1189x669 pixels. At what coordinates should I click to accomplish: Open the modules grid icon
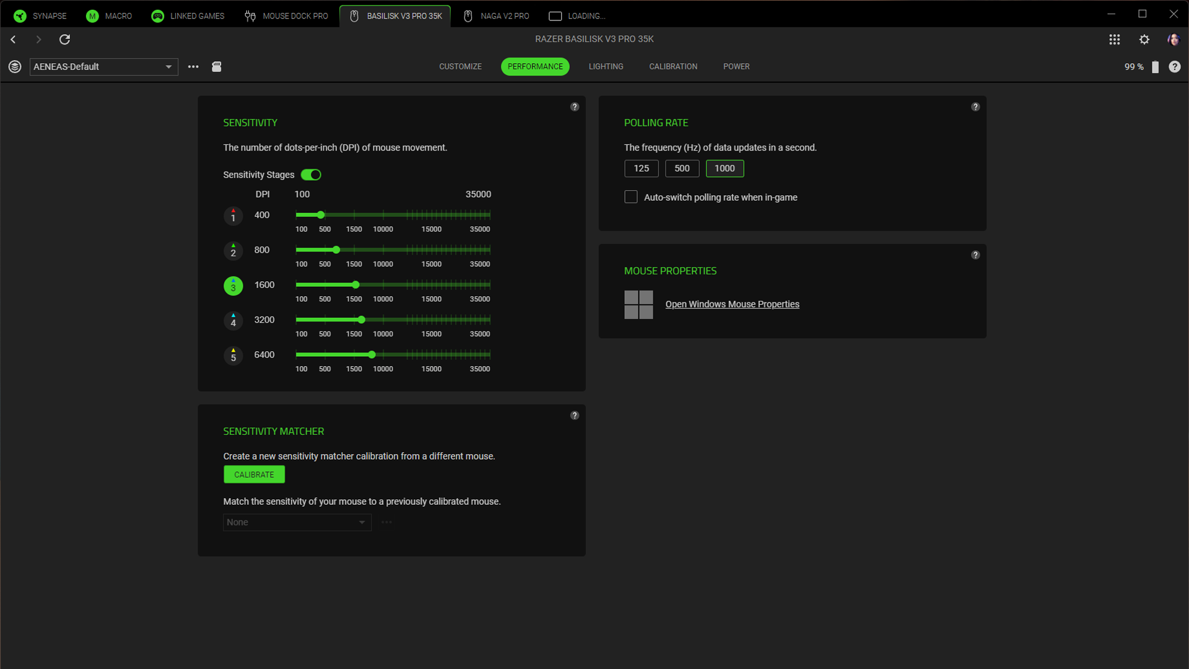tap(1115, 40)
